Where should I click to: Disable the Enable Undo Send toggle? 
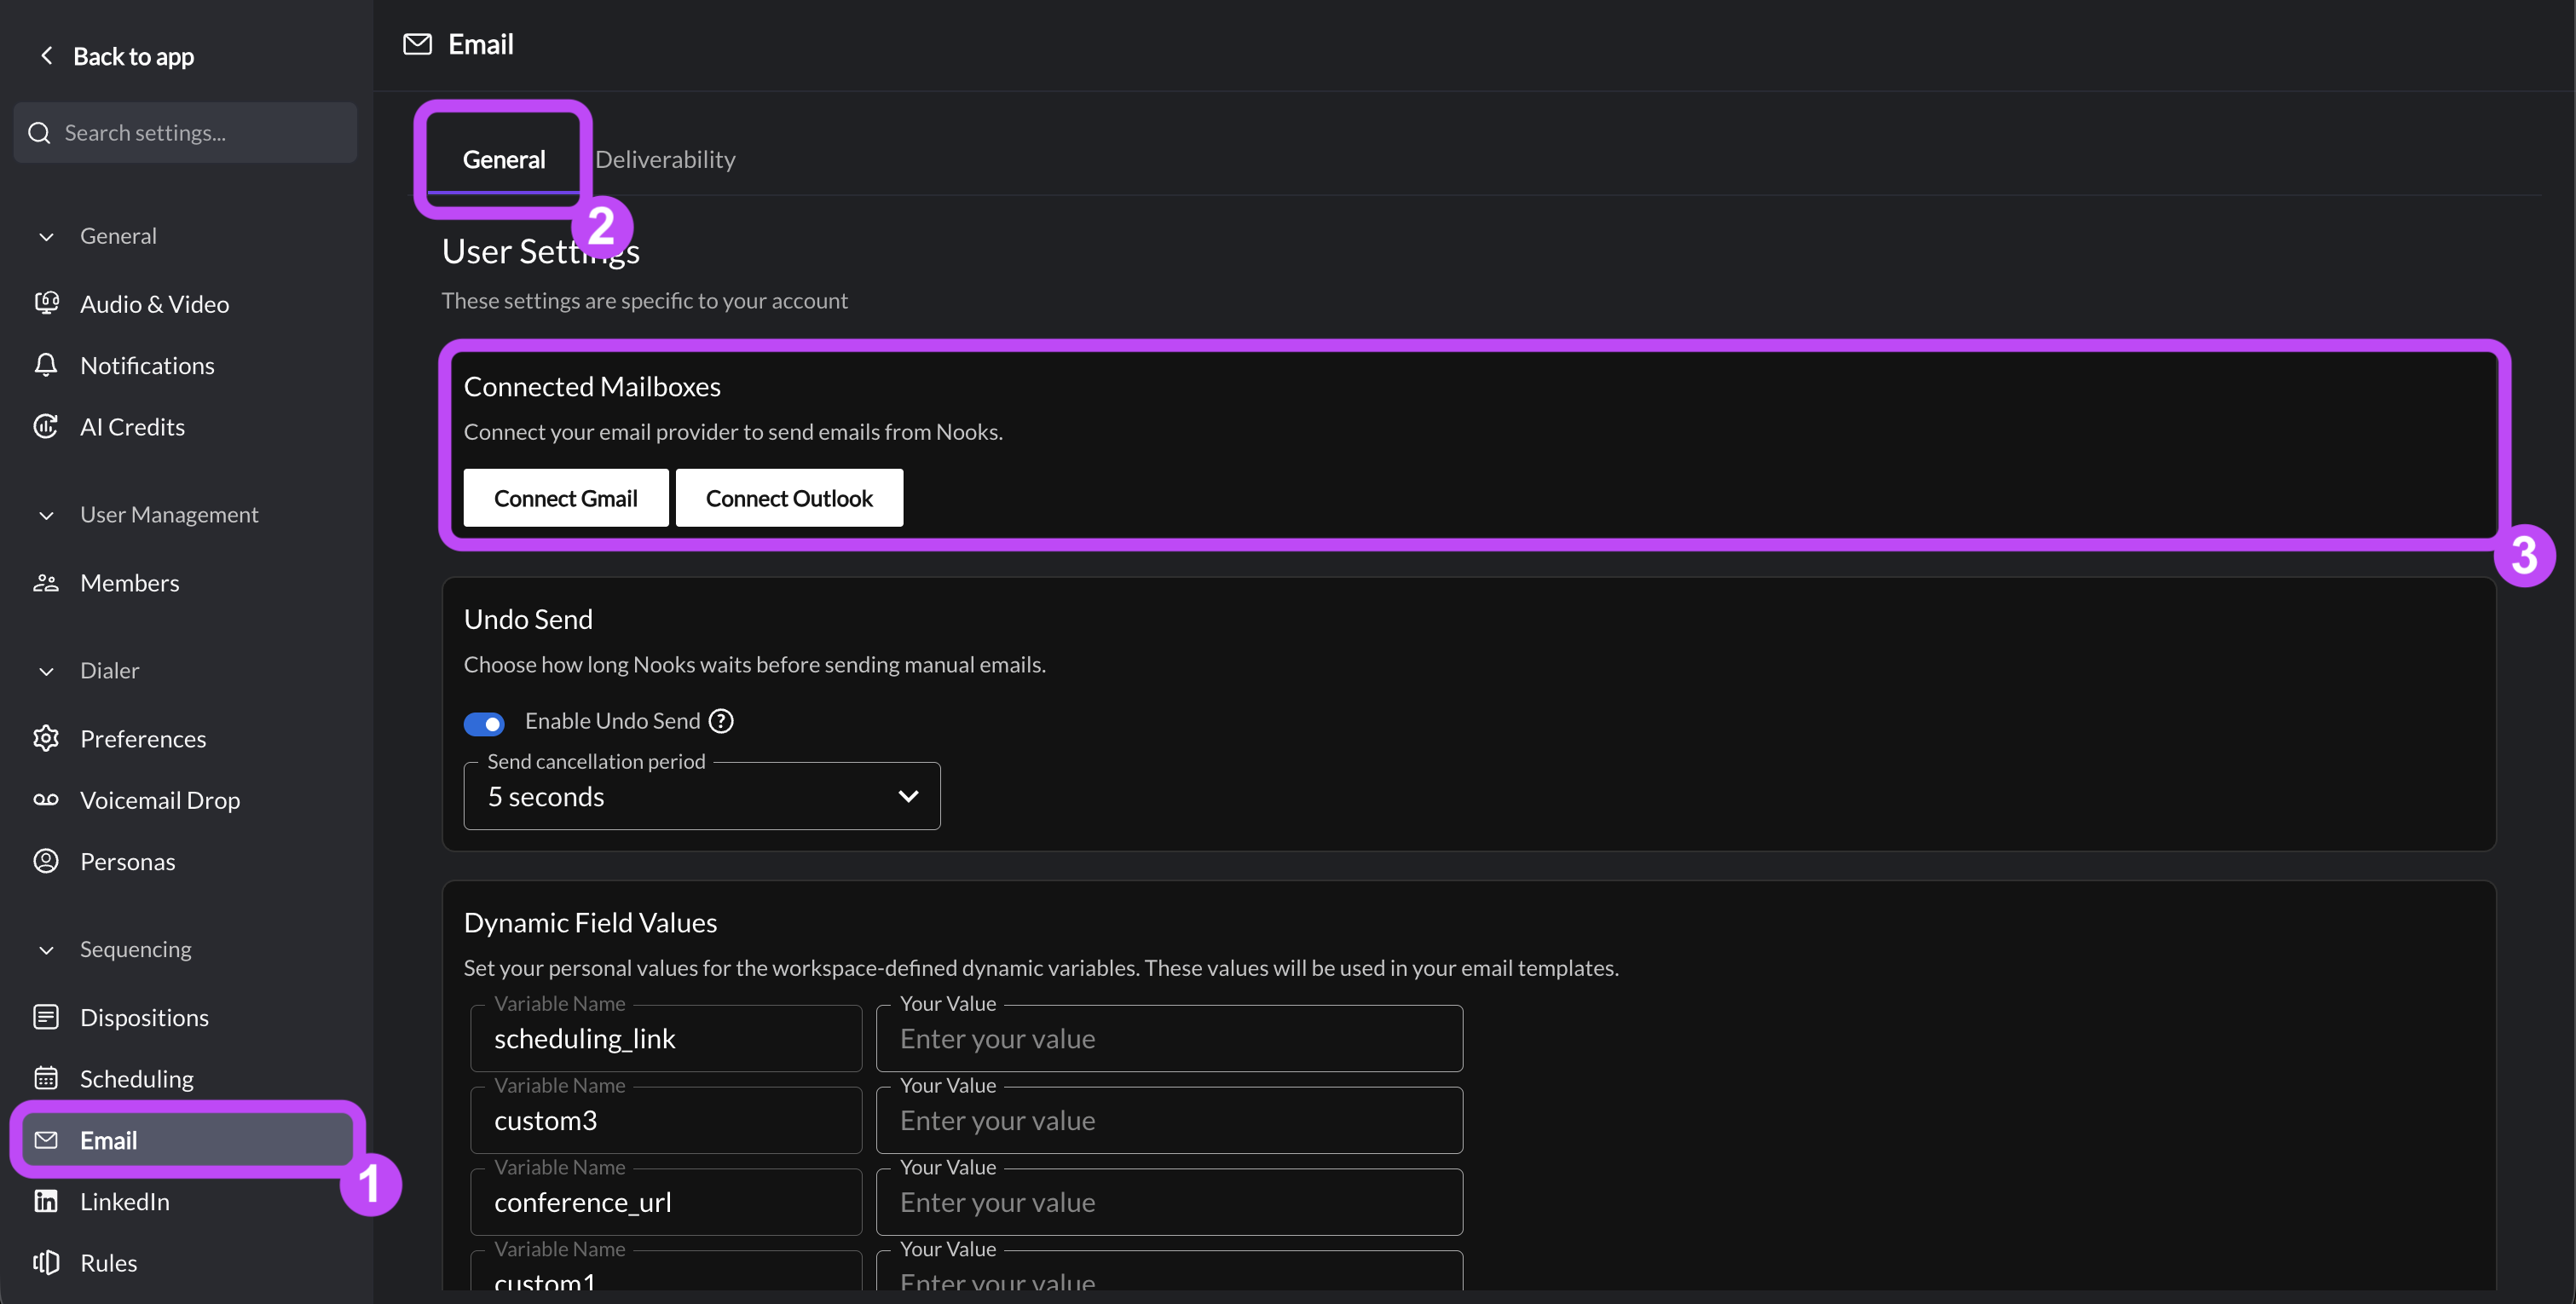tap(484, 723)
